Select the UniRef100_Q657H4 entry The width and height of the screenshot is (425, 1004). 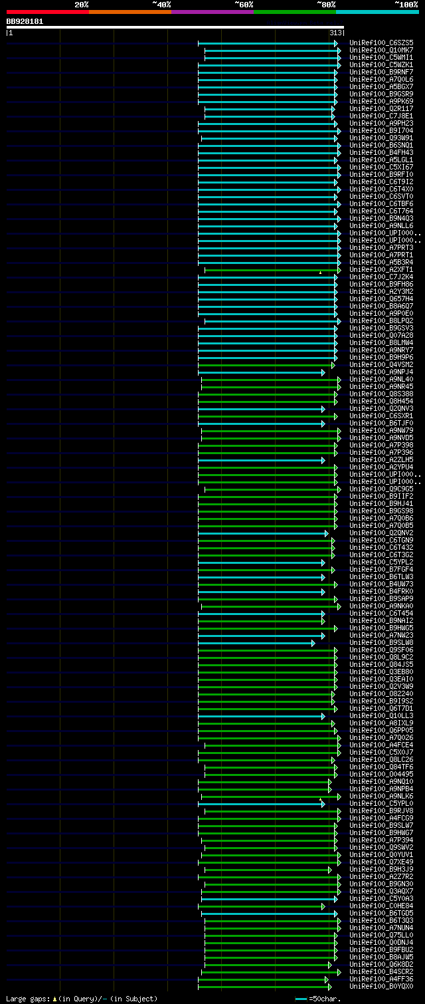pyautogui.click(x=381, y=299)
